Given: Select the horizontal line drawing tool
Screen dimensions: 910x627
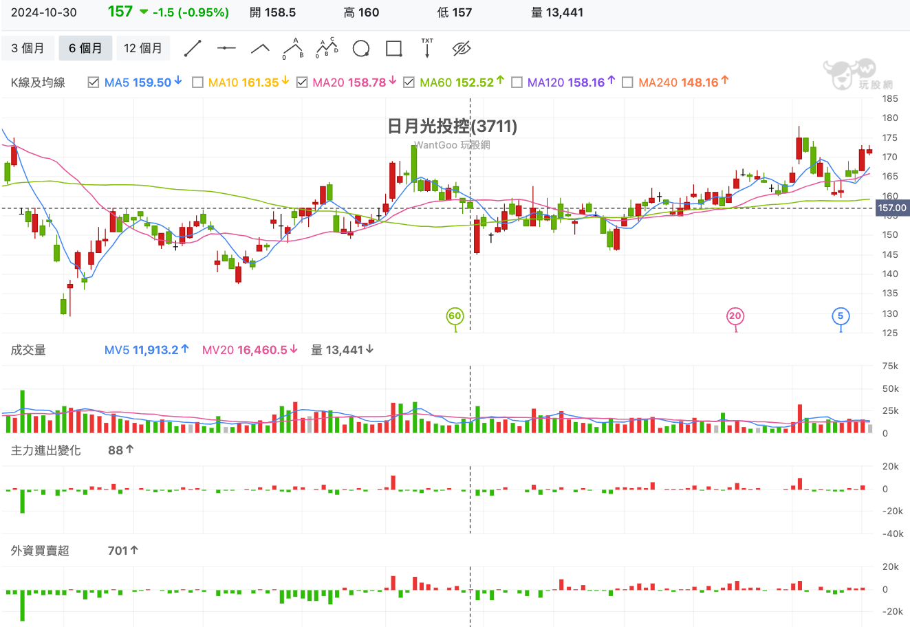Looking at the screenshot, I should [x=227, y=48].
